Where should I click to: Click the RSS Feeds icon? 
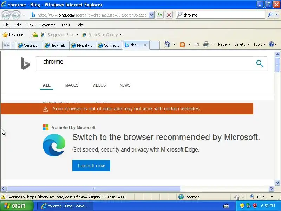click(182, 44)
